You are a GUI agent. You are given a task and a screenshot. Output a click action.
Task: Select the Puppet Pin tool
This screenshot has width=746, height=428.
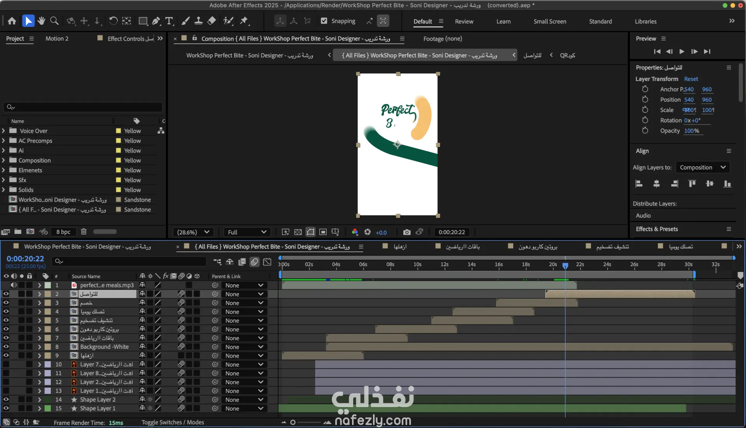tap(244, 21)
